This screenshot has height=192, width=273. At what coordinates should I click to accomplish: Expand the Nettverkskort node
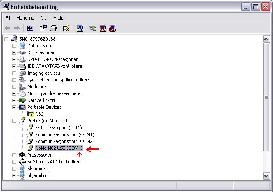(14, 100)
